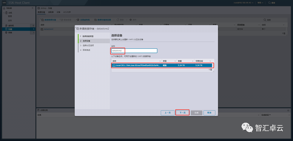The height and width of the screenshot is (141, 293).
Task: Maximize the recent tasks panel icon
Action: click(288, 110)
